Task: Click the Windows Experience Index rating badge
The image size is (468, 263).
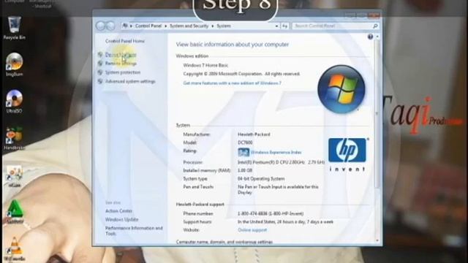Action: [x=244, y=152]
